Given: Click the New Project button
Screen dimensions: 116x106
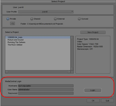Looking at the screenshot, I should tap(93, 32).
